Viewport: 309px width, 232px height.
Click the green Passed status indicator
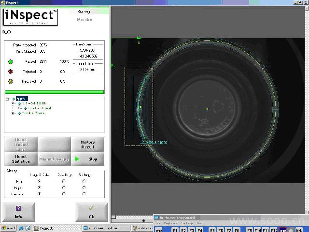click(x=10, y=61)
